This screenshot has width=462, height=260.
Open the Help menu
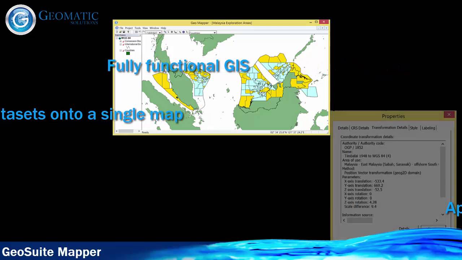click(x=164, y=28)
